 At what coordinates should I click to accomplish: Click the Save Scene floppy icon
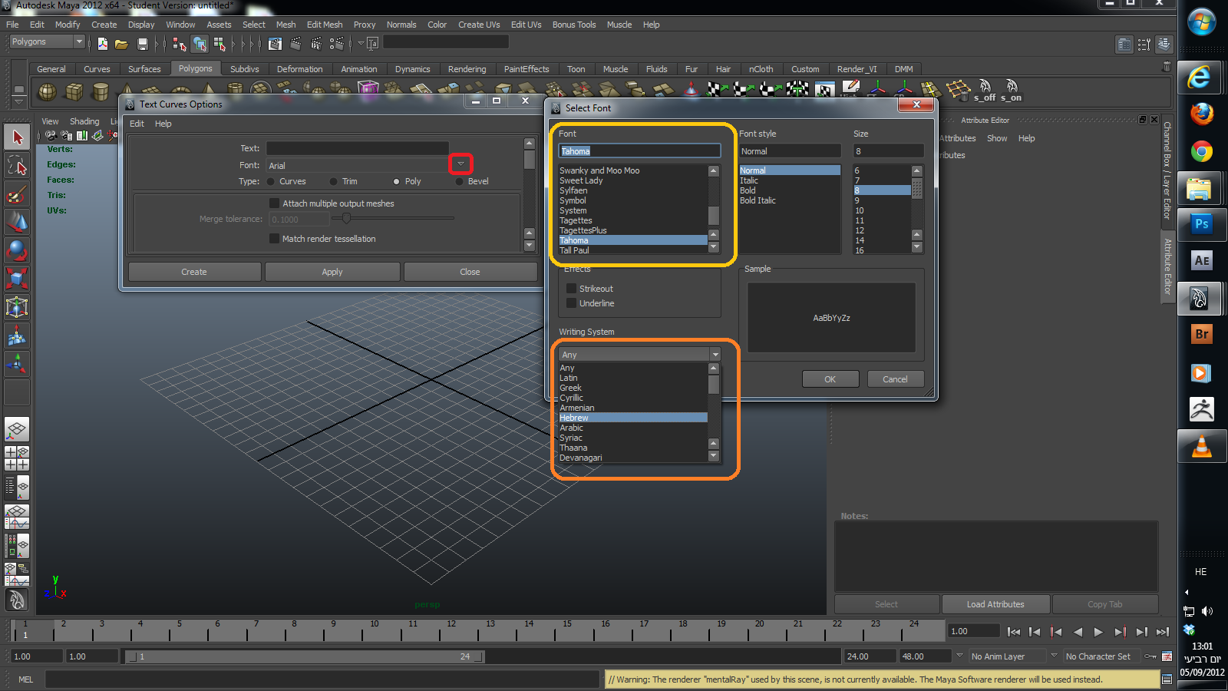(x=142, y=44)
